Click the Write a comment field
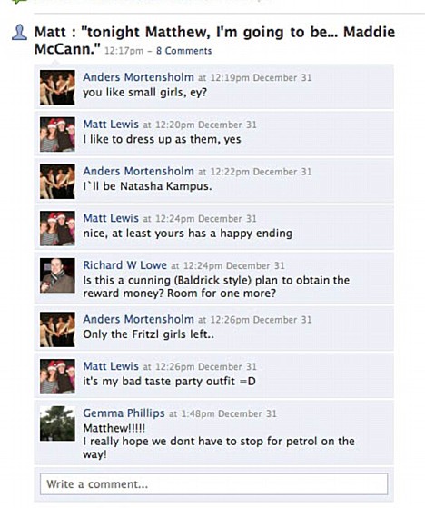Viewport: 425px width, 508px height. [x=213, y=484]
